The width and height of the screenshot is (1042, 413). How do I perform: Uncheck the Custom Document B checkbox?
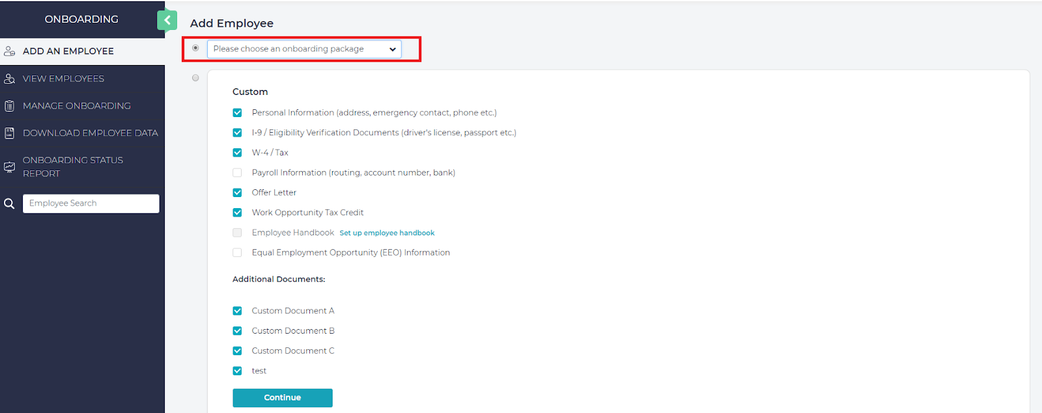click(237, 331)
